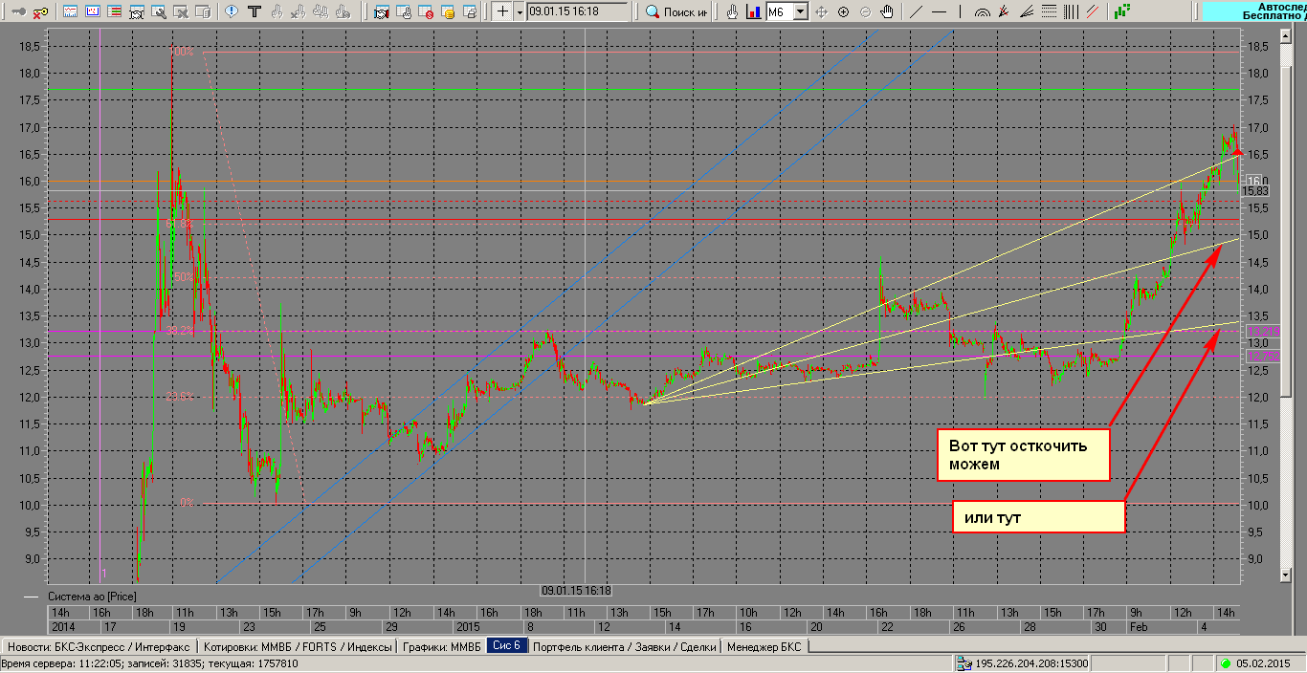1307x673 pixels.
Task: Click the red and blue bar chart icon
Action: (x=754, y=12)
